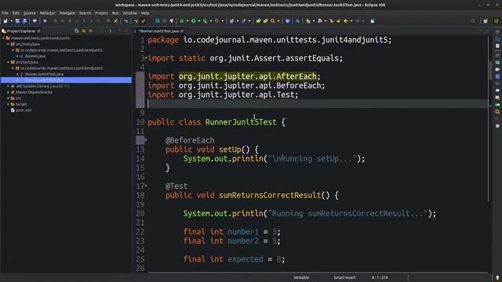502x282 pixels.
Task: Open the Run launch dropdown arrow
Action: (199, 21)
